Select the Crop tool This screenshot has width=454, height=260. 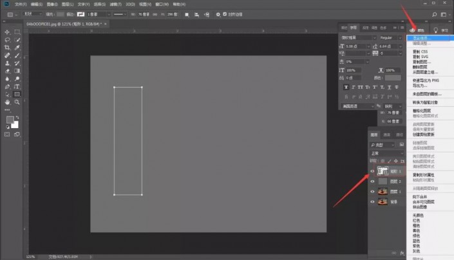(x=7, y=47)
